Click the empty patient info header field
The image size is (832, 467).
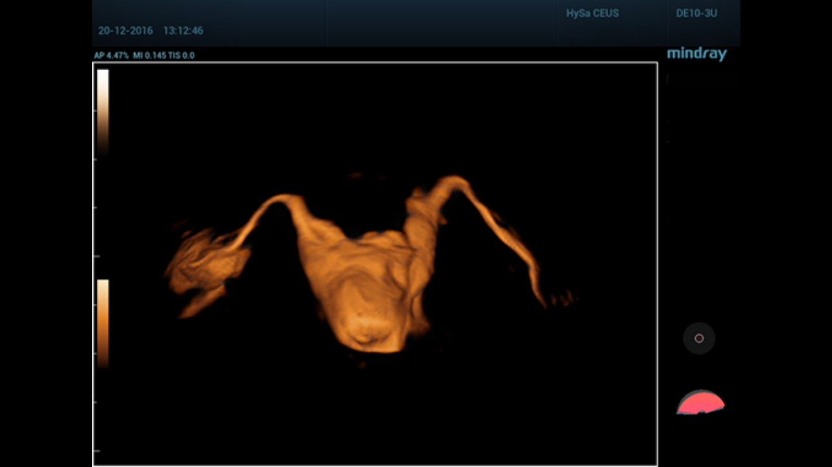pyautogui.click(x=441, y=23)
